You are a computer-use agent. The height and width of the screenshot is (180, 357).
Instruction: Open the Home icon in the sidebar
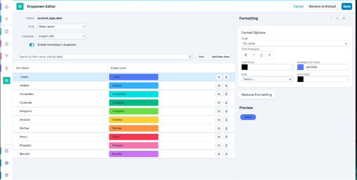tap(6, 7)
